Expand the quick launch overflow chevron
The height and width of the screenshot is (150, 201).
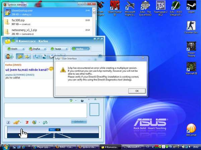coord(29,146)
